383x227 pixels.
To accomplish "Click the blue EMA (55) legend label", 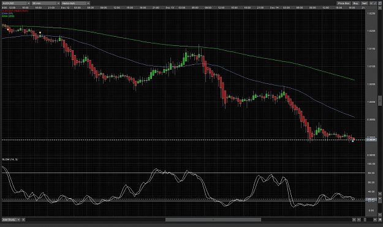I will tap(7, 13).
